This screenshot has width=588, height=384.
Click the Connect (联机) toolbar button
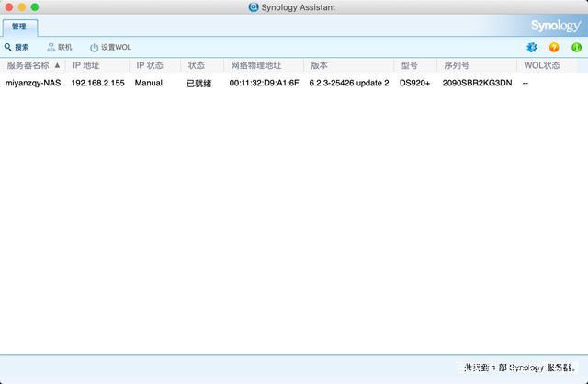point(60,47)
